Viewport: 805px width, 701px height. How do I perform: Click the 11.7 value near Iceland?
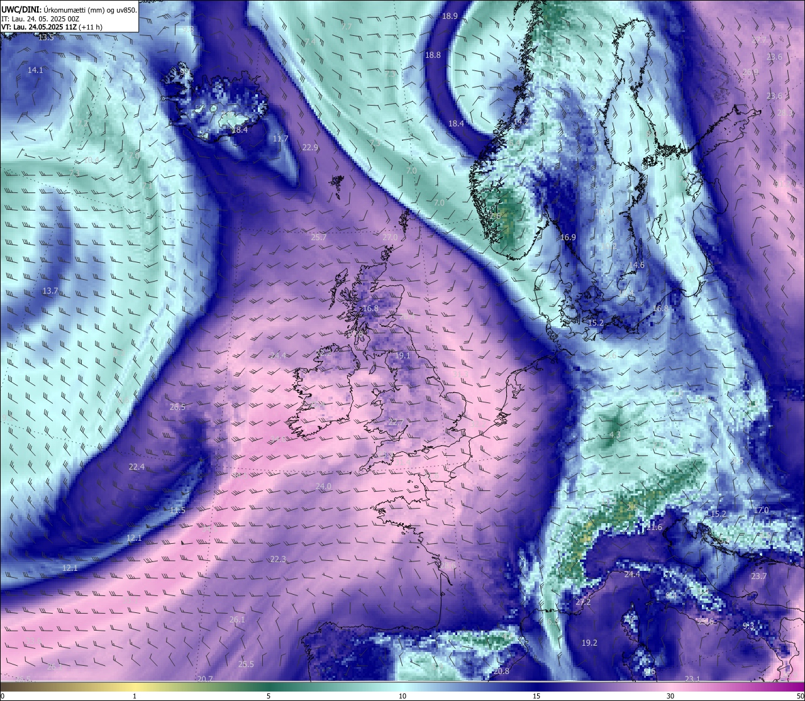[280, 139]
